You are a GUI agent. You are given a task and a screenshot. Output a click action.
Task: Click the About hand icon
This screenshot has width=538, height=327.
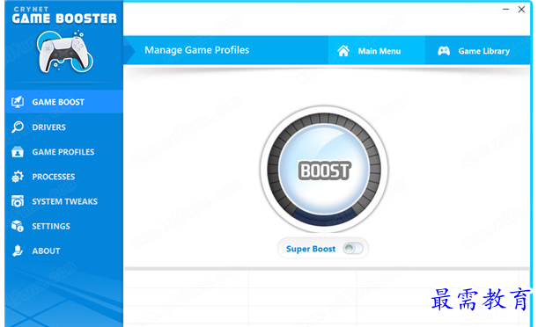[x=18, y=251]
